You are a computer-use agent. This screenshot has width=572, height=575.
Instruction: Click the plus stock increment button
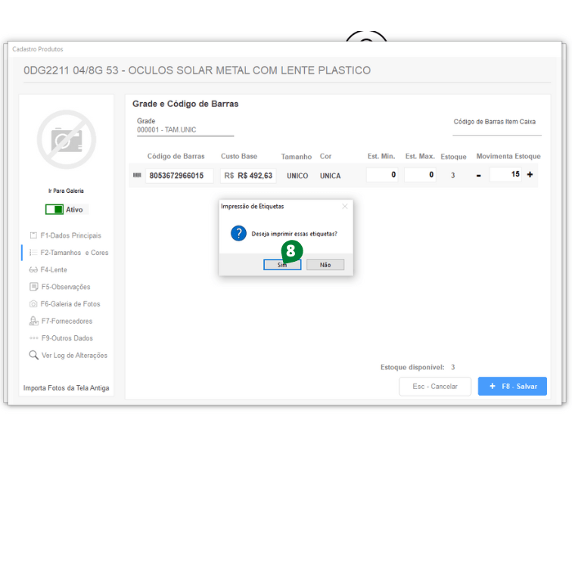tap(530, 175)
